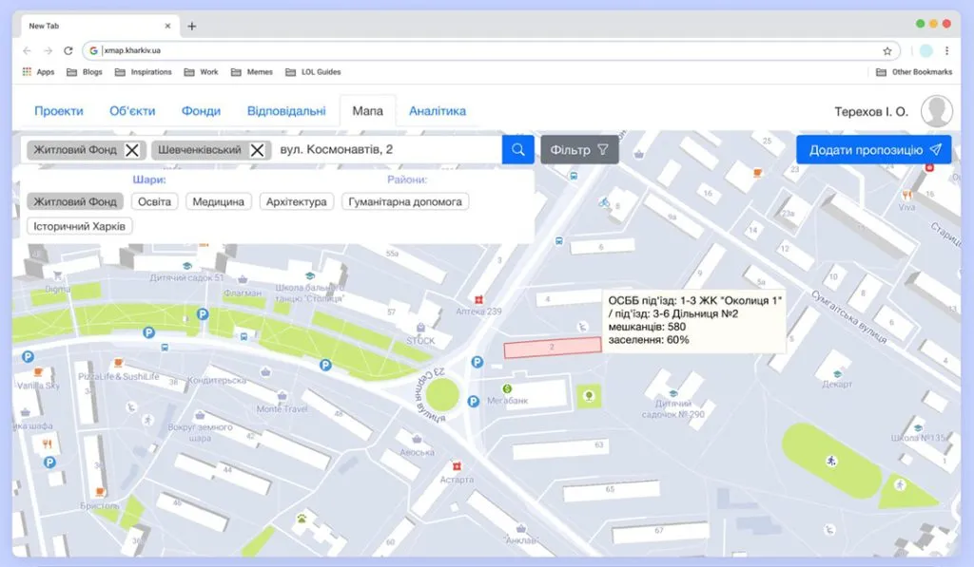Click the search magnifier icon
Screen dimensions: 974x567
point(517,149)
